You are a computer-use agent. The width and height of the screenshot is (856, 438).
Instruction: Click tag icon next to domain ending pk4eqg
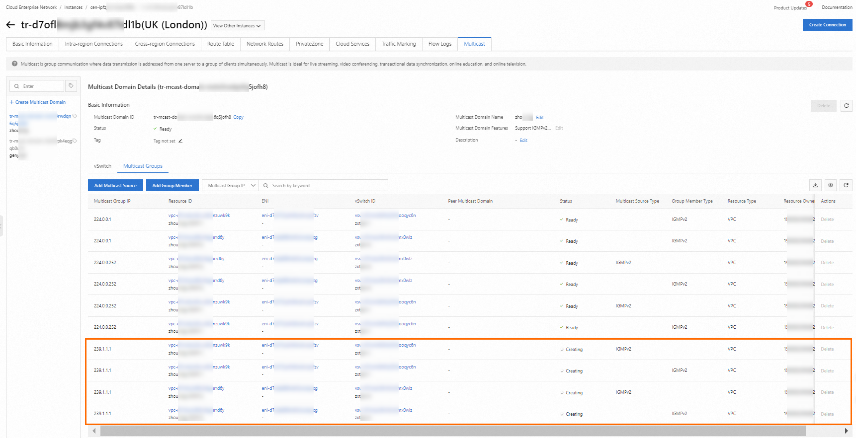click(75, 141)
